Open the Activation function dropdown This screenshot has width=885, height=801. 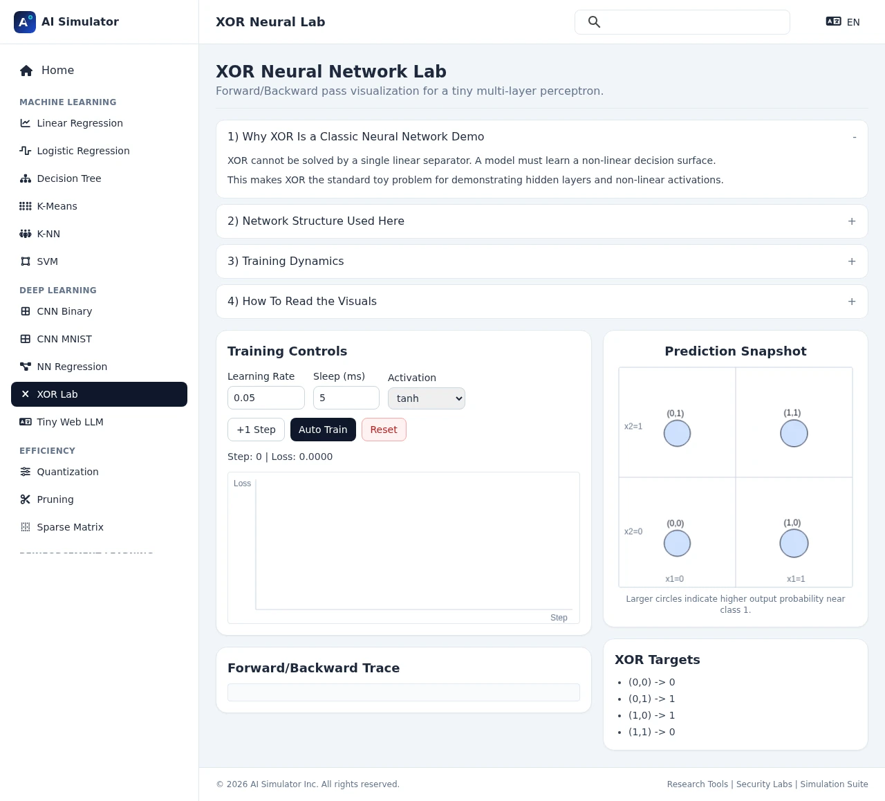tap(426, 398)
